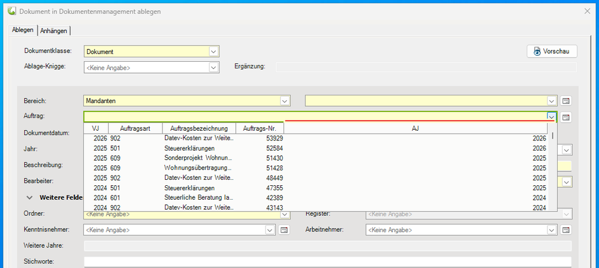Select Sonderprojekt Wohnun... order 51430

point(316,158)
